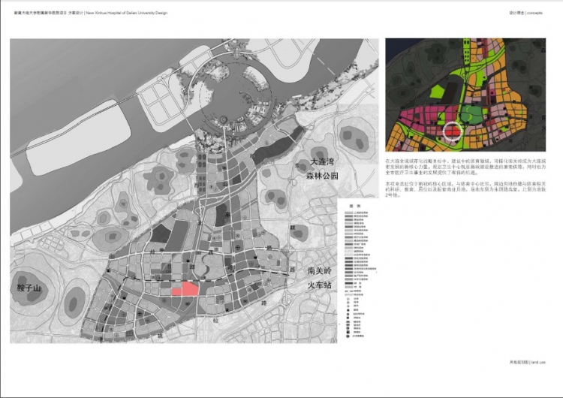
Task: Click the '图例' legend heading
Action: (x=354, y=207)
